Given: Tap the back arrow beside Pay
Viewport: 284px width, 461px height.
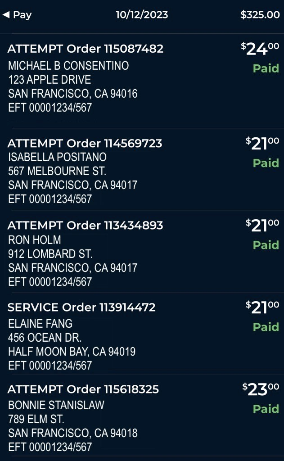Looking at the screenshot, I should [6, 15].
